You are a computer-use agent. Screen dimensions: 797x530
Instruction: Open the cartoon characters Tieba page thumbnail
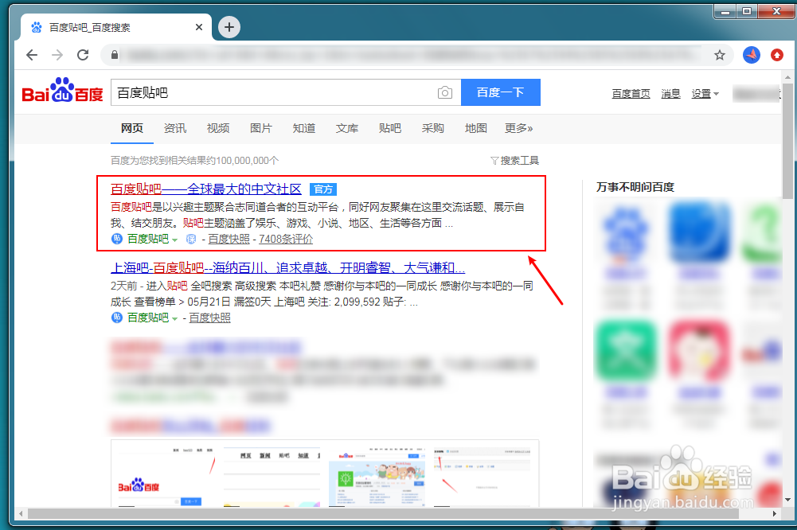pos(377,476)
